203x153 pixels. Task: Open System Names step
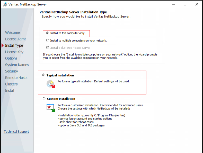[x=17, y=65]
